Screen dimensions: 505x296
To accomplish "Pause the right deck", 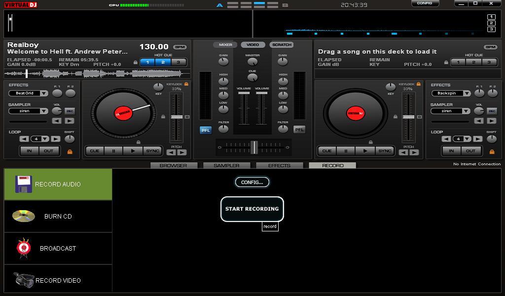I will [x=346, y=151].
